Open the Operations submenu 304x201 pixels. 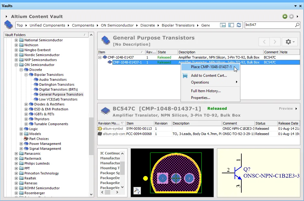click(210, 82)
